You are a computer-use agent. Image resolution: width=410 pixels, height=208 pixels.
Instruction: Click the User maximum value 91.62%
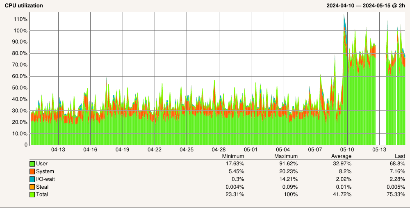(x=287, y=164)
